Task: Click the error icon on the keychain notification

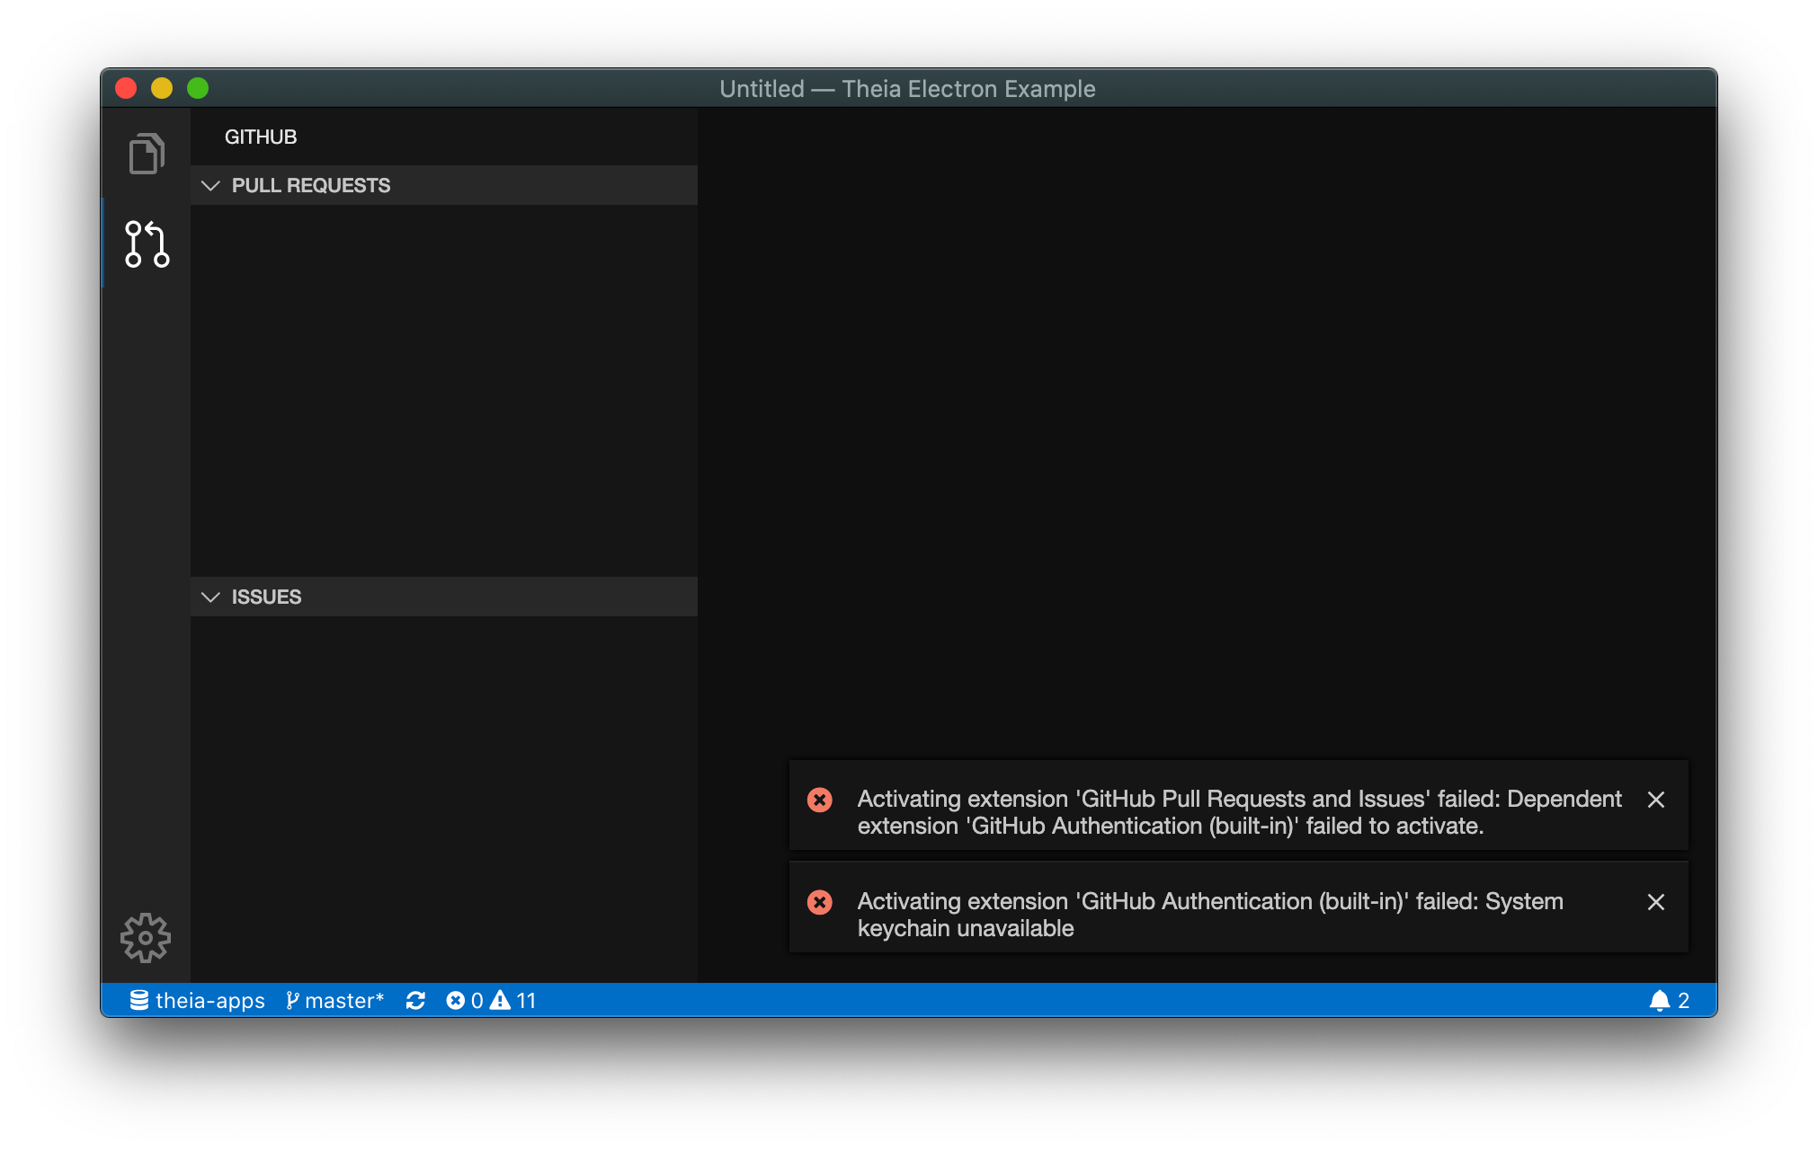Action: [819, 902]
